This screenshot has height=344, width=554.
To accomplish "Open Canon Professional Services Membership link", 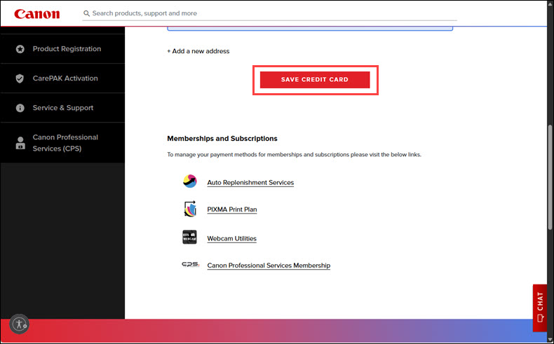I will click(x=269, y=266).
